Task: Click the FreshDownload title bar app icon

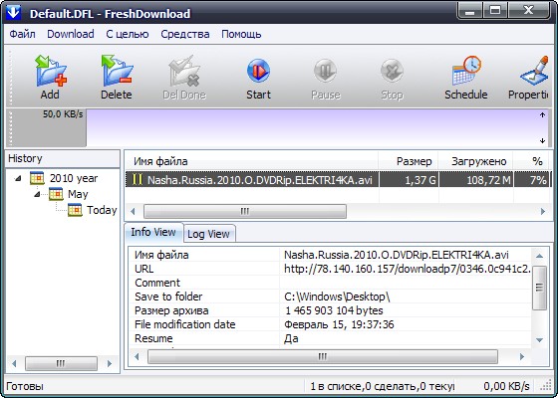Action: coord(14,12)
